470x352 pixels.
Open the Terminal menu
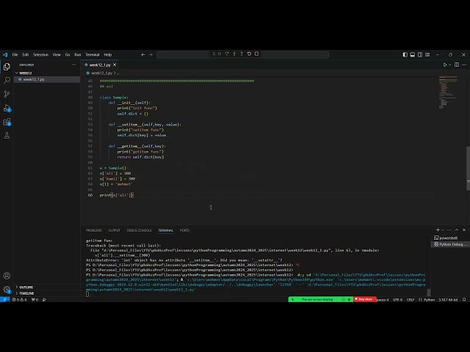[93, 55]
